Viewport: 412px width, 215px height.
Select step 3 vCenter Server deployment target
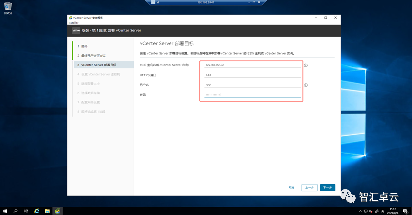104,65
